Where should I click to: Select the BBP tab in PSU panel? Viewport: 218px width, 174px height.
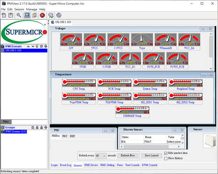tap(72, 136)
